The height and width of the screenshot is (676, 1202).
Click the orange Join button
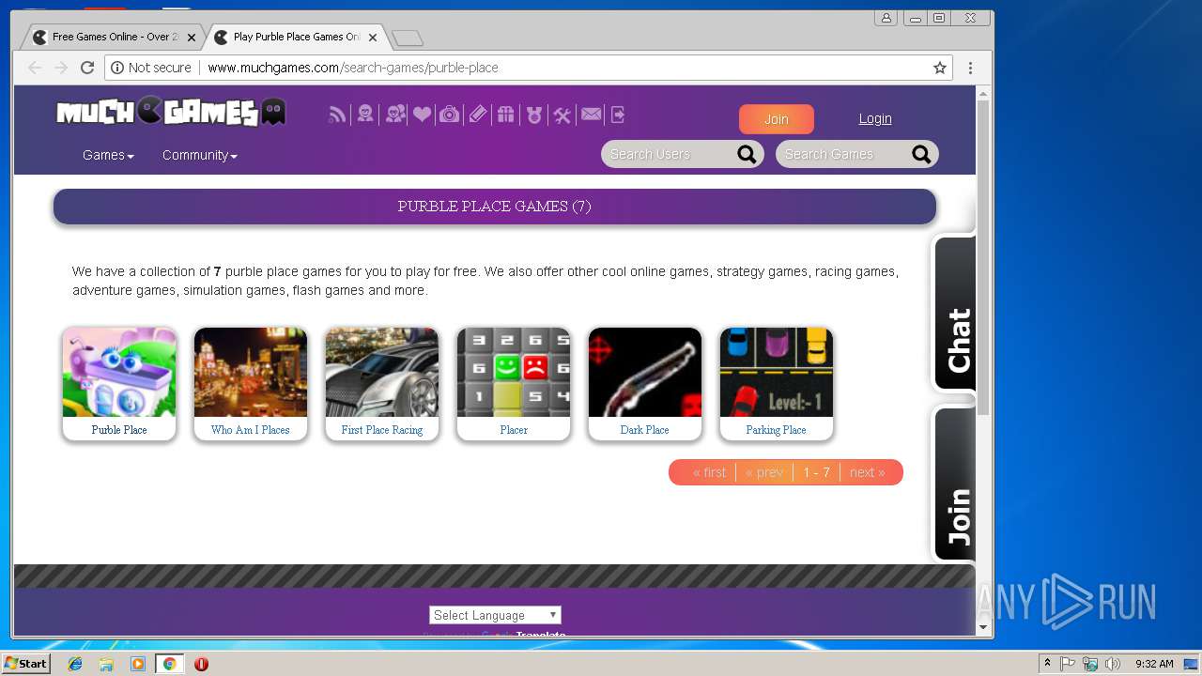coord(777,119)
